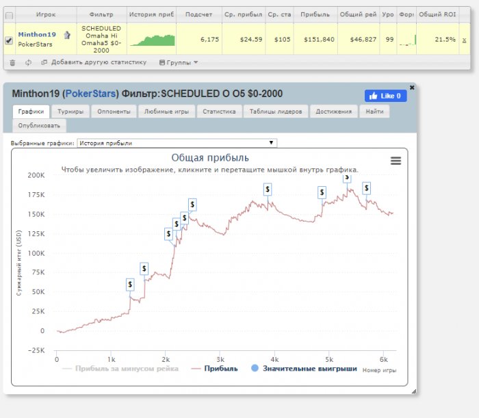This screenshot has width=479, height=418.
Task: Sort by the 'Фильтр' column header
Action: [101, 14]
